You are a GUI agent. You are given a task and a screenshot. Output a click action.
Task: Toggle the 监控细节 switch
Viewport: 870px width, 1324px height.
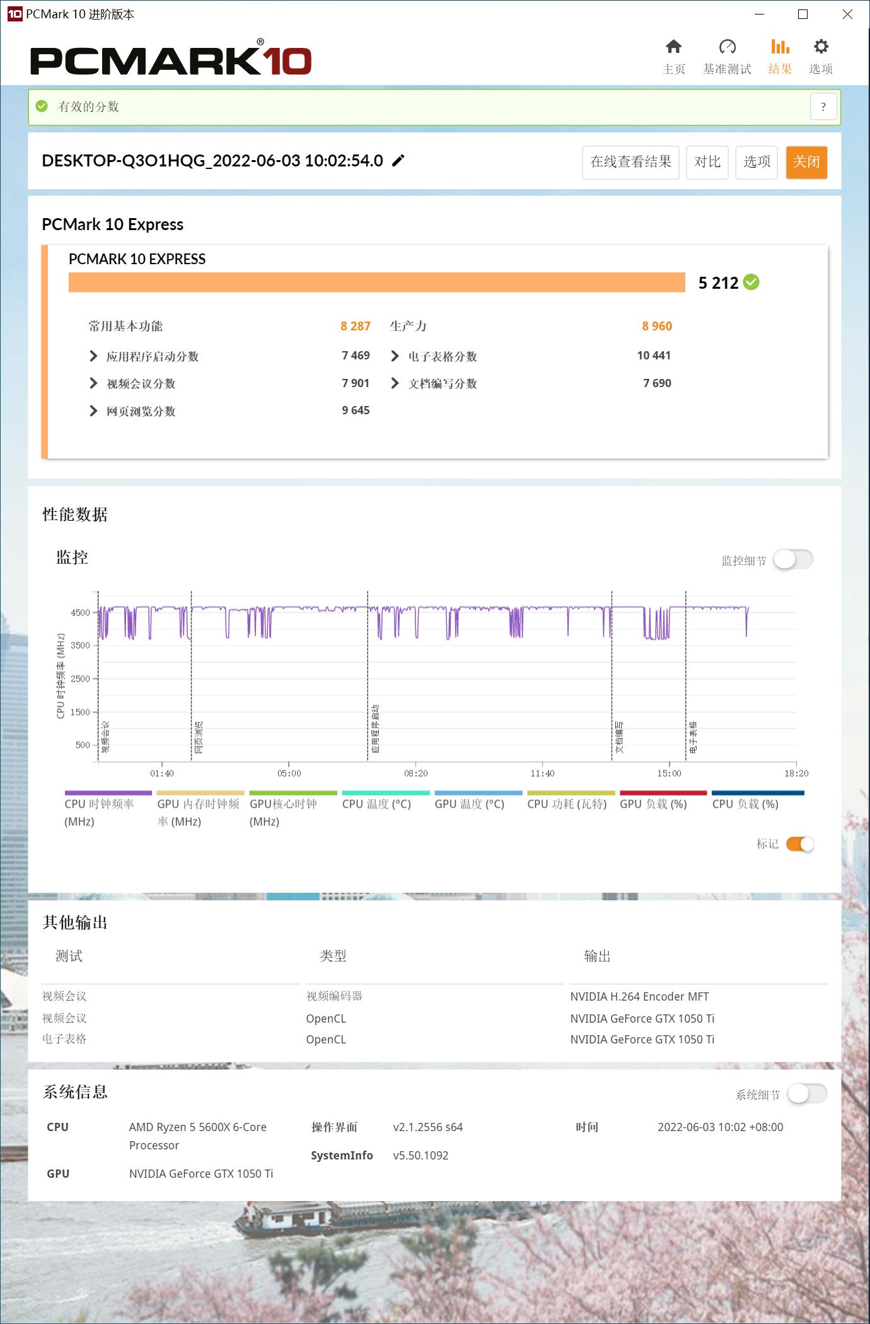click(793, 559)
